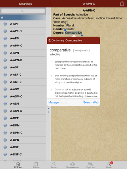Click the blue bullet beside A-ASN-C
Screen dimensions: 127x169
click(5, 111)
